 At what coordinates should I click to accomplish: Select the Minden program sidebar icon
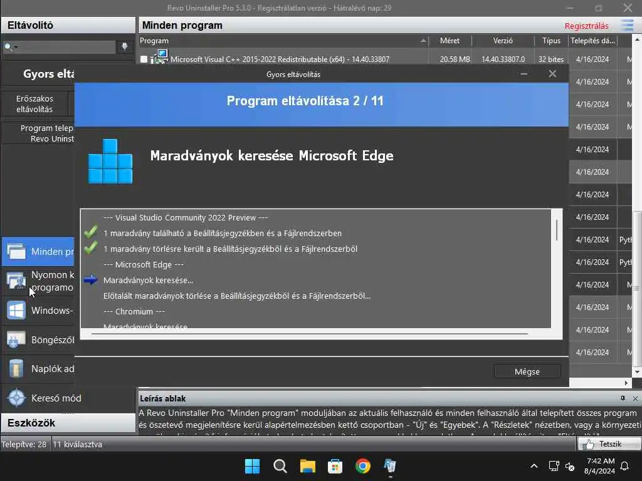pyautogui.click(x=16, y=251)
